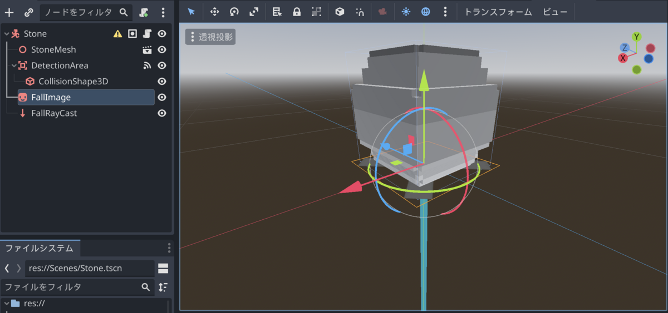Click the lock selected node icon

coord(297,12)
